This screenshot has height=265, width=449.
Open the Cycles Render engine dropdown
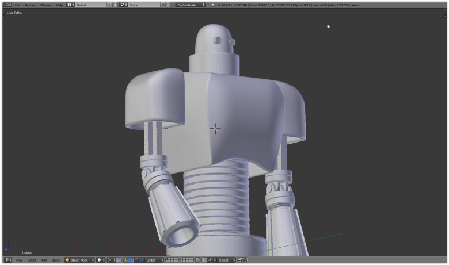coord(191,5)
